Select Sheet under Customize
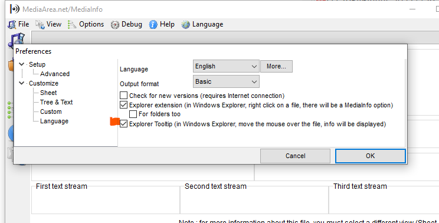This screenshot has height=223, width=439. tap(48, 93)
